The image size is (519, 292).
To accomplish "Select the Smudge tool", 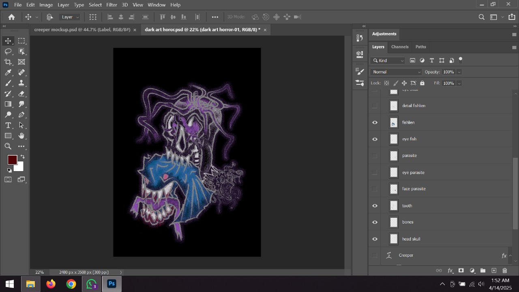I will pos(21,104).
